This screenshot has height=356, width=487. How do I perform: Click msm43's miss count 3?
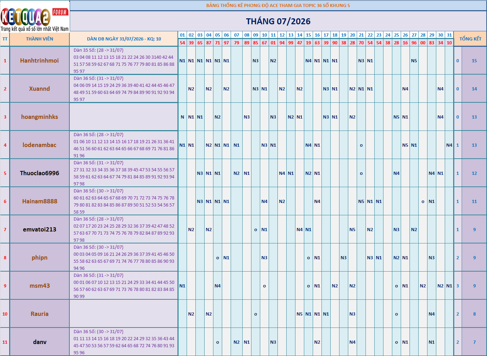[x=458, y=286]
